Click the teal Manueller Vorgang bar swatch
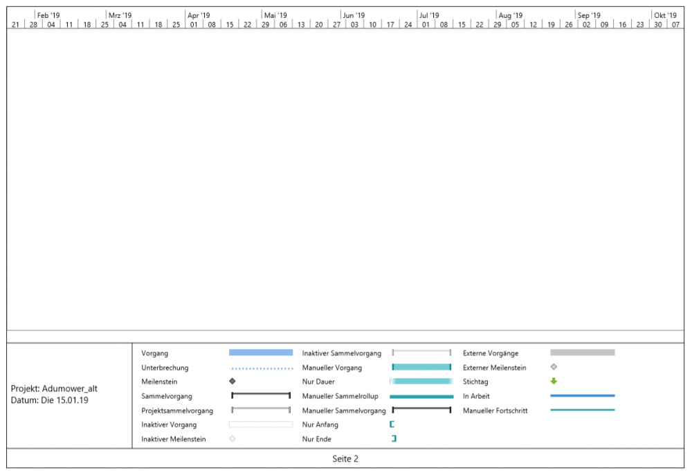 click(x=421, y=367)
